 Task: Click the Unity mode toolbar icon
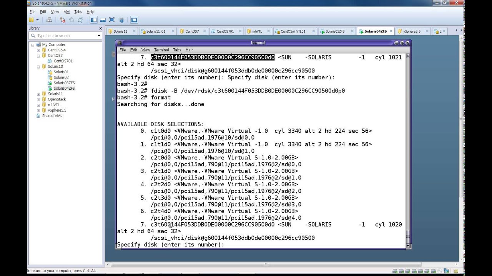121,20
